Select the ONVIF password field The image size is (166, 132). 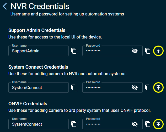click(113, 124)
